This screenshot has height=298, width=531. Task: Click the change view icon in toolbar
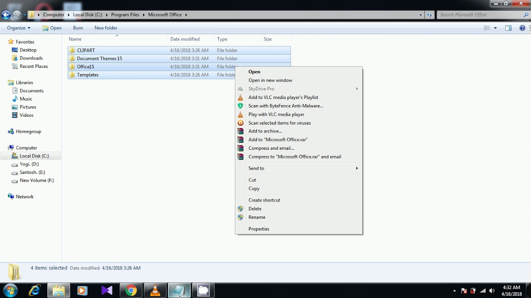[487, 28]
